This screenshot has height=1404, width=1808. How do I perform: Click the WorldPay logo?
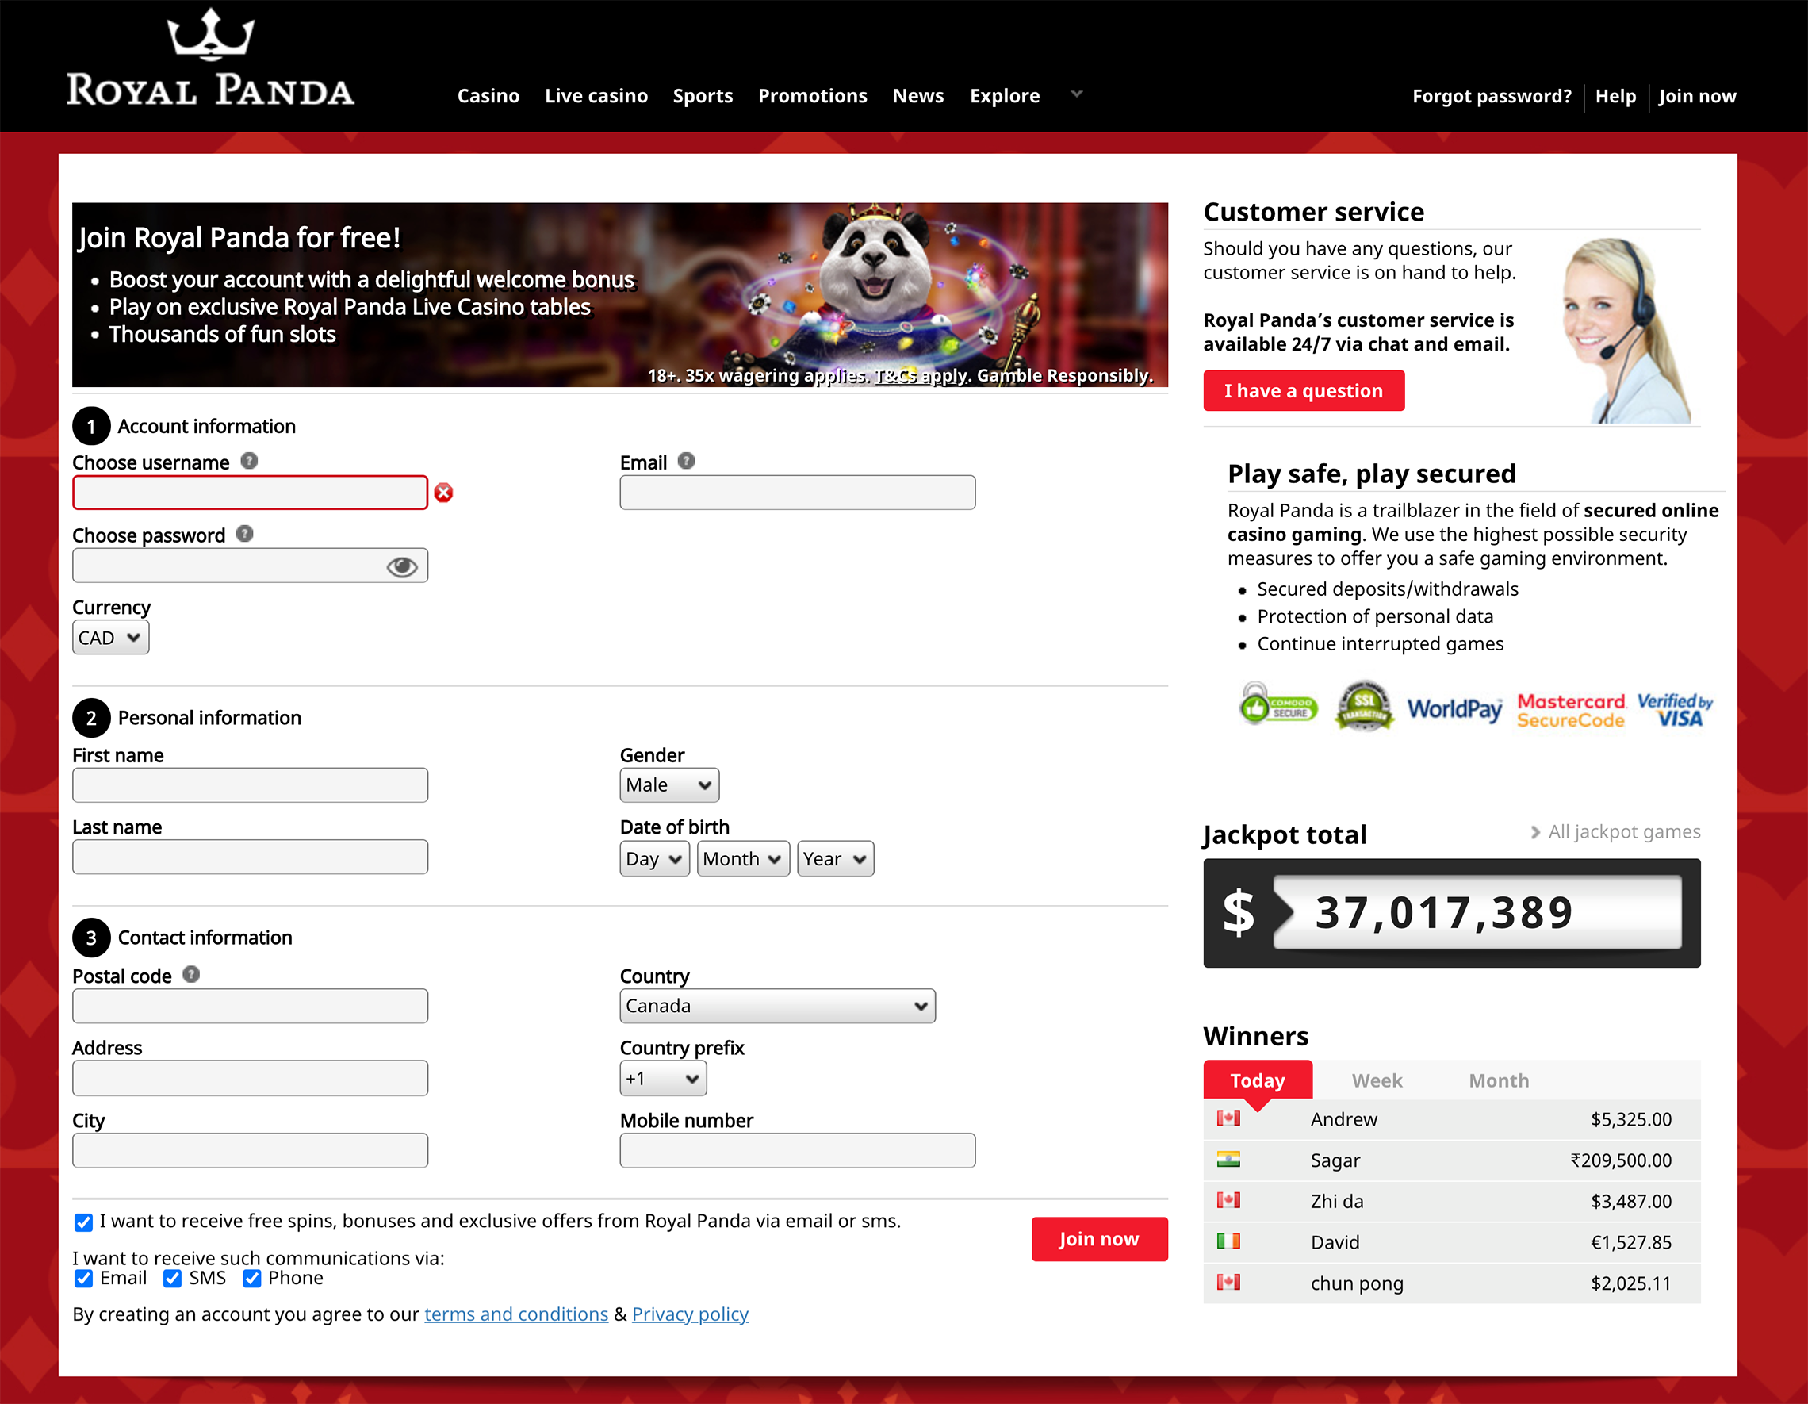coord(1454,709)
